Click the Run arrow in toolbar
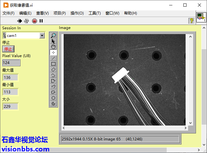207x153 pixels. (x=20, y=21)
